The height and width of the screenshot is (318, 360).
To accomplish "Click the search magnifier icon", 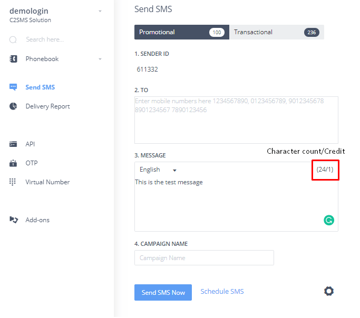I will click(x=14, y=39).
